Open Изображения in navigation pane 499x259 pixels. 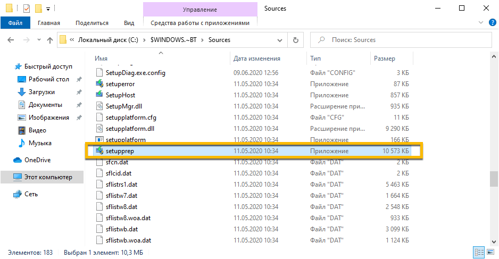pyautogui.click(x=49, y=118)
